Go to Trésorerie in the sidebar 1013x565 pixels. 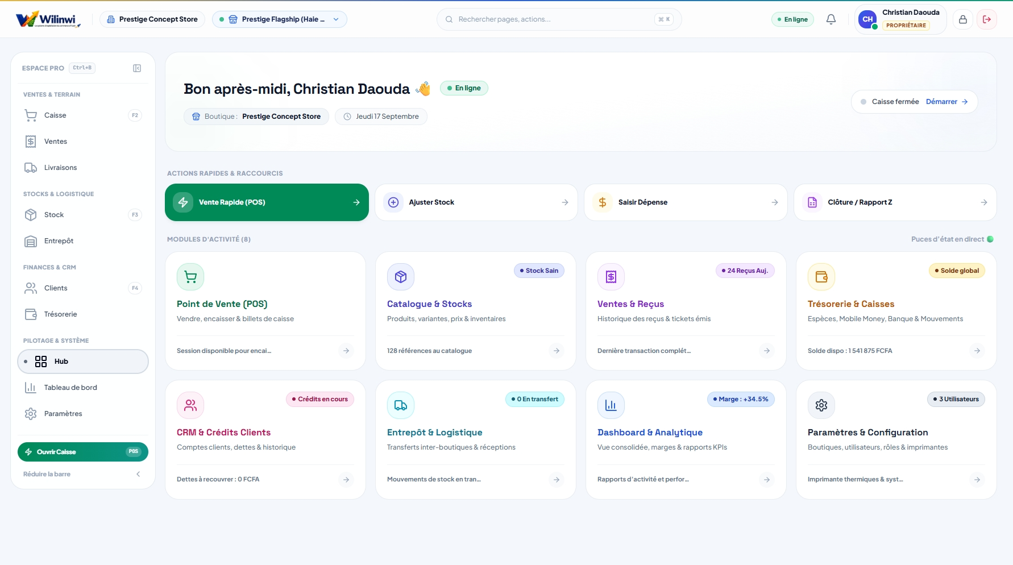[83, 314]
